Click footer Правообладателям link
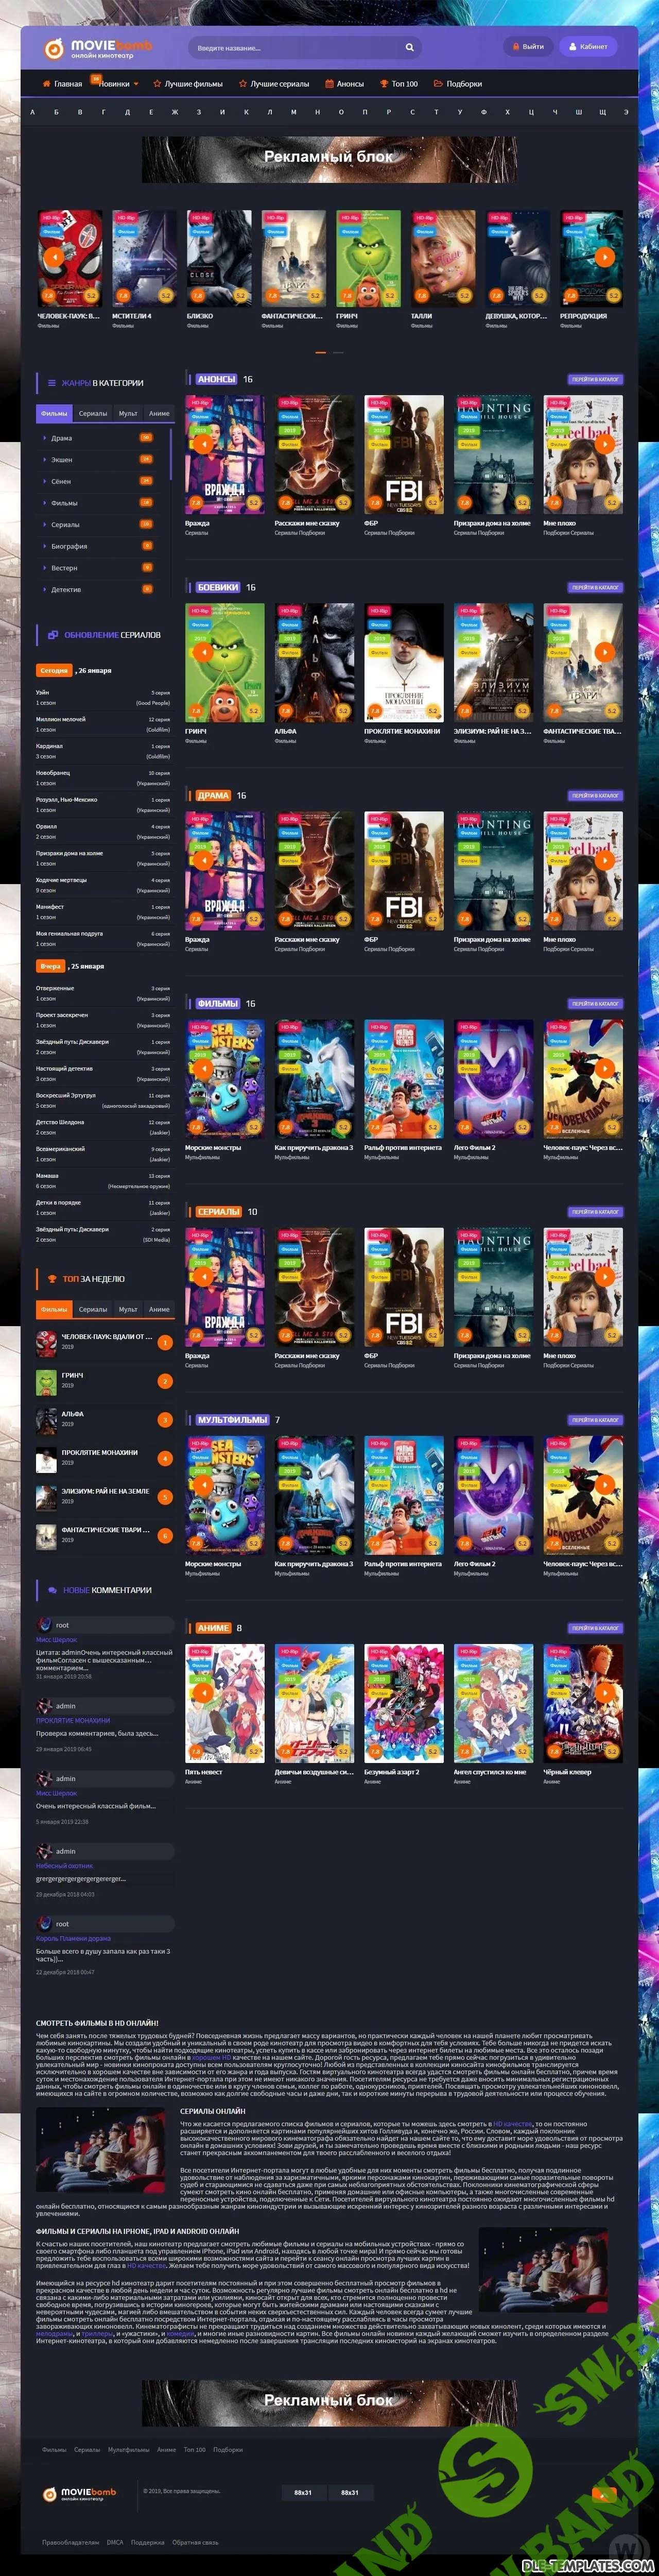659x2576 pixels. point(70,2542)
